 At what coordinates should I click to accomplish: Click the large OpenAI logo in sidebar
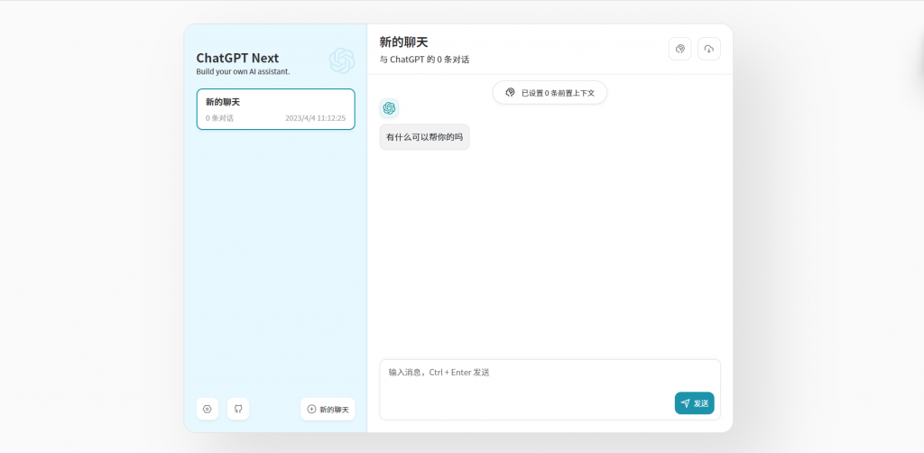pyautogui.click(x=342, y=60)
